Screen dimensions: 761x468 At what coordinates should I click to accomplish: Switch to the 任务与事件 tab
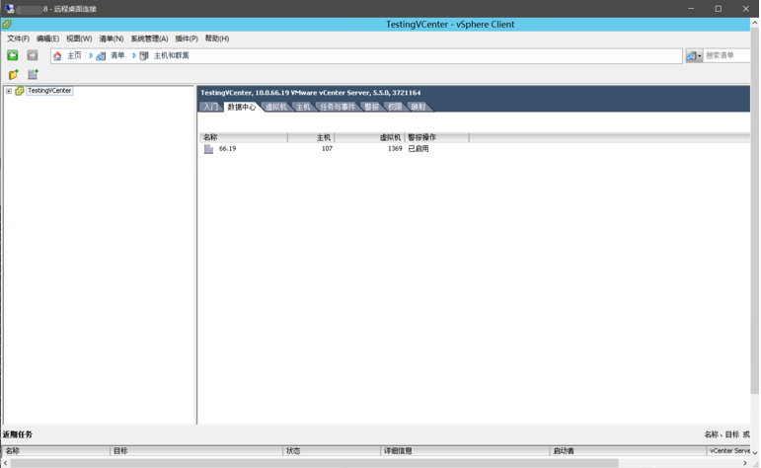click(337, 107)
